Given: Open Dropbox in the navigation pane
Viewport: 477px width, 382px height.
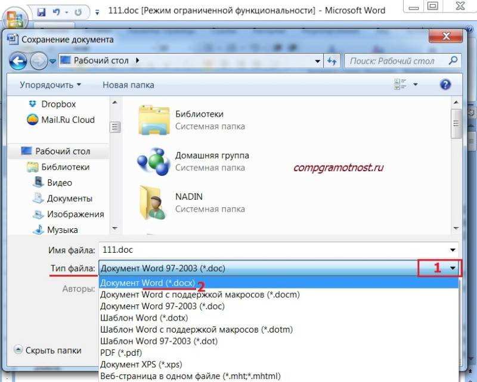Looking at the screenshot, I should 58,104.
